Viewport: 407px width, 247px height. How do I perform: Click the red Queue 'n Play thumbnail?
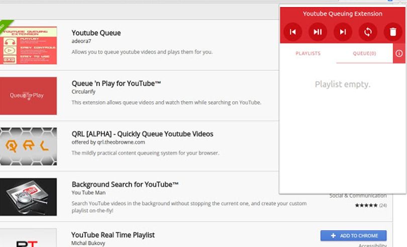tap(28, 96)
